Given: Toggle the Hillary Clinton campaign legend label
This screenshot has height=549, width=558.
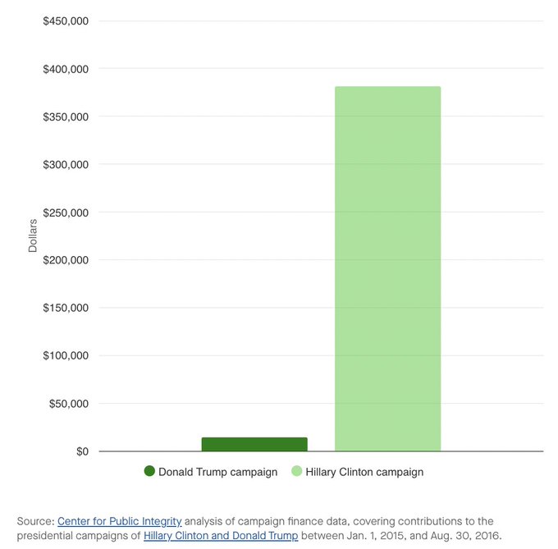Looking at the screenshot, I should [364, 472].
